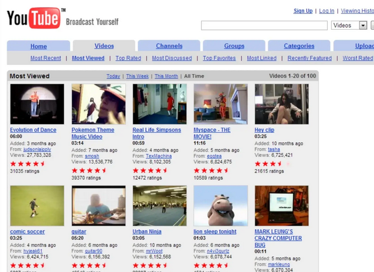This screenshot has width=374, height=272.
Task: Click star rating under Hey clip
Action: coord(272,164)
